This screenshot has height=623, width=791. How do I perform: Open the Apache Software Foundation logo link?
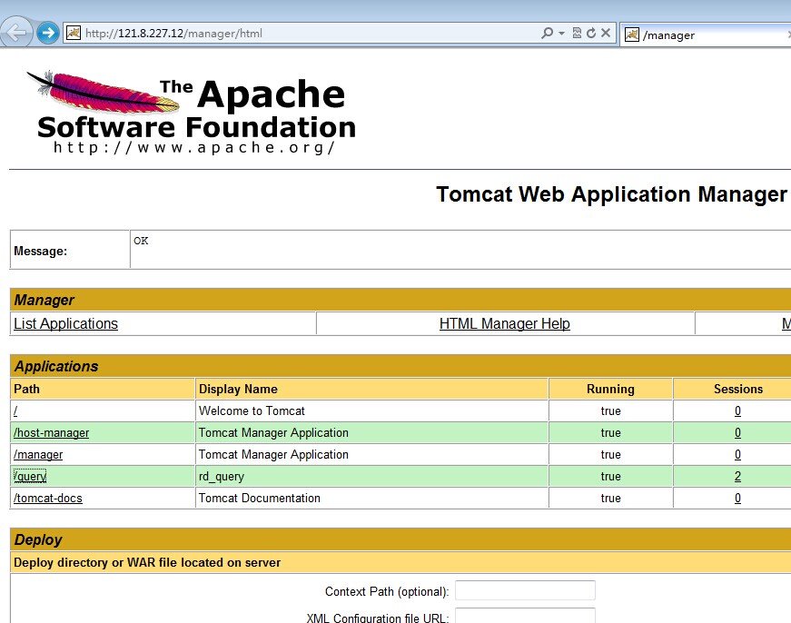point(192,112)
